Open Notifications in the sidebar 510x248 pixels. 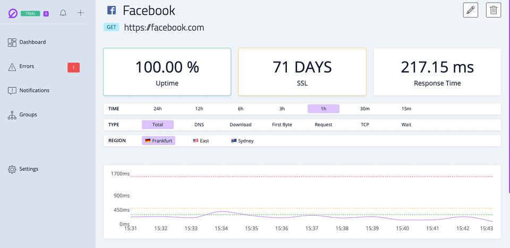click(x=34, y=91)
